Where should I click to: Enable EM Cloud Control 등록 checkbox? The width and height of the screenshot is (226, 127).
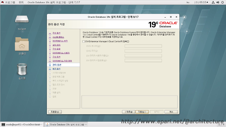84,41
